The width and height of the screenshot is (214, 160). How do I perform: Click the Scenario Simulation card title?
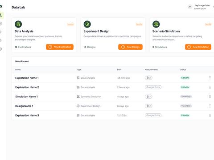click(166, 31)
